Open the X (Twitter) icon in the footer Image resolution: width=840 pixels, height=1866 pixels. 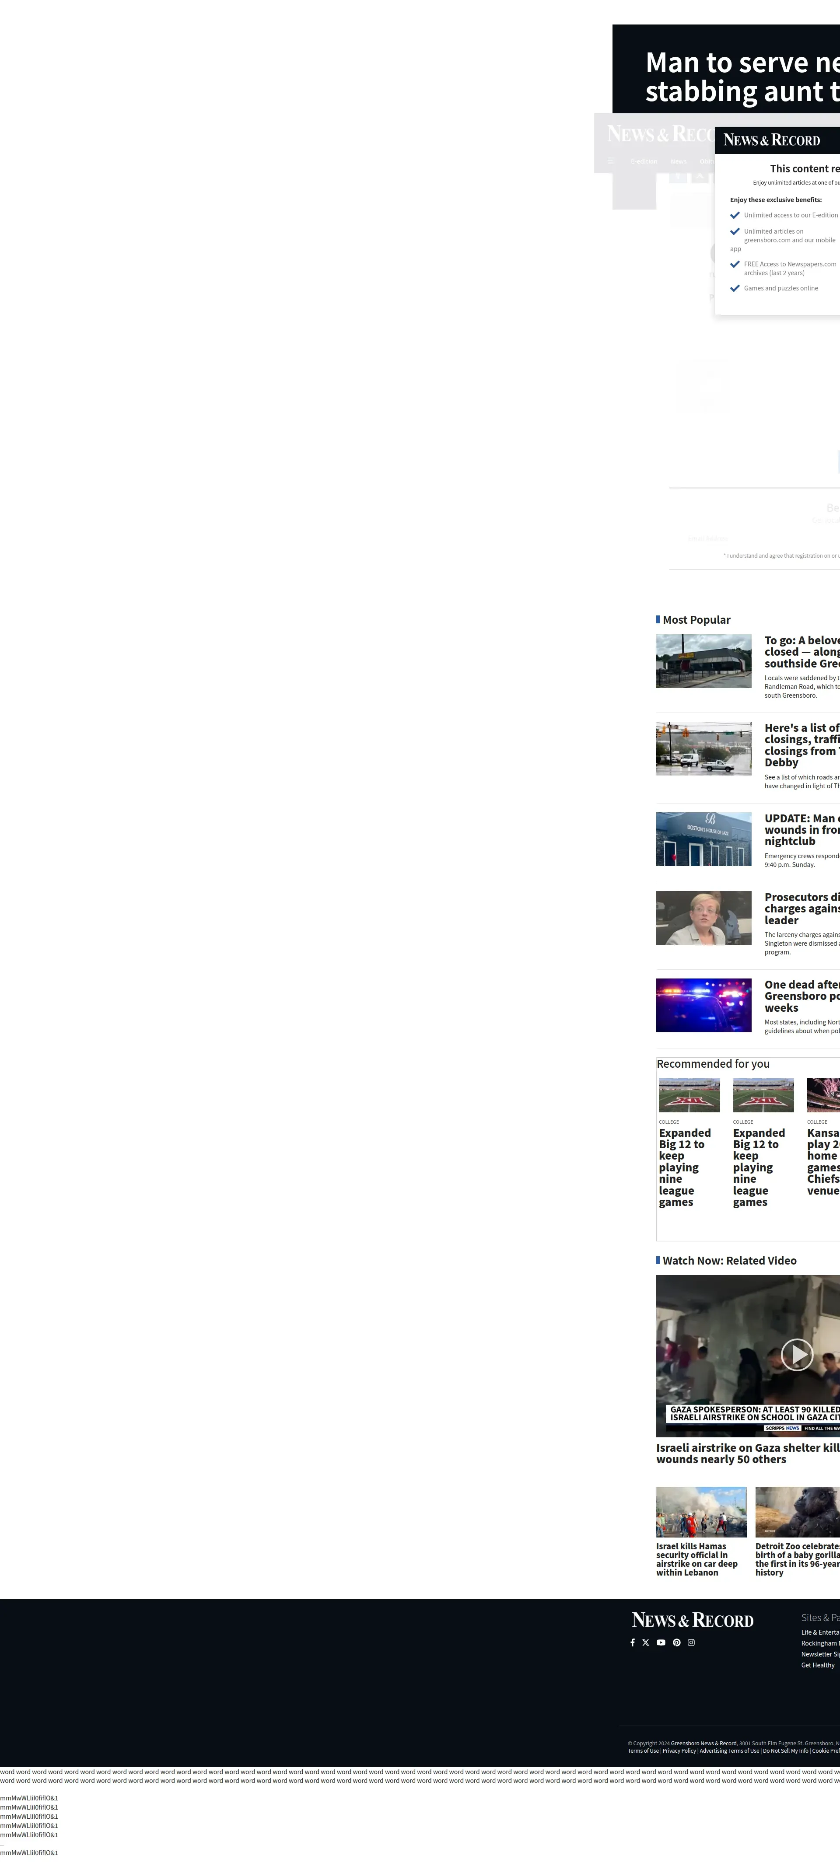click(646, 1642)
